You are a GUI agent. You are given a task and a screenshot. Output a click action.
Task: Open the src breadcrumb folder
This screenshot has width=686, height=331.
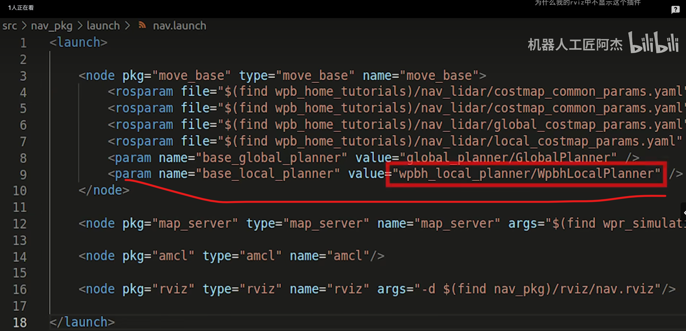tap(10, 26)
